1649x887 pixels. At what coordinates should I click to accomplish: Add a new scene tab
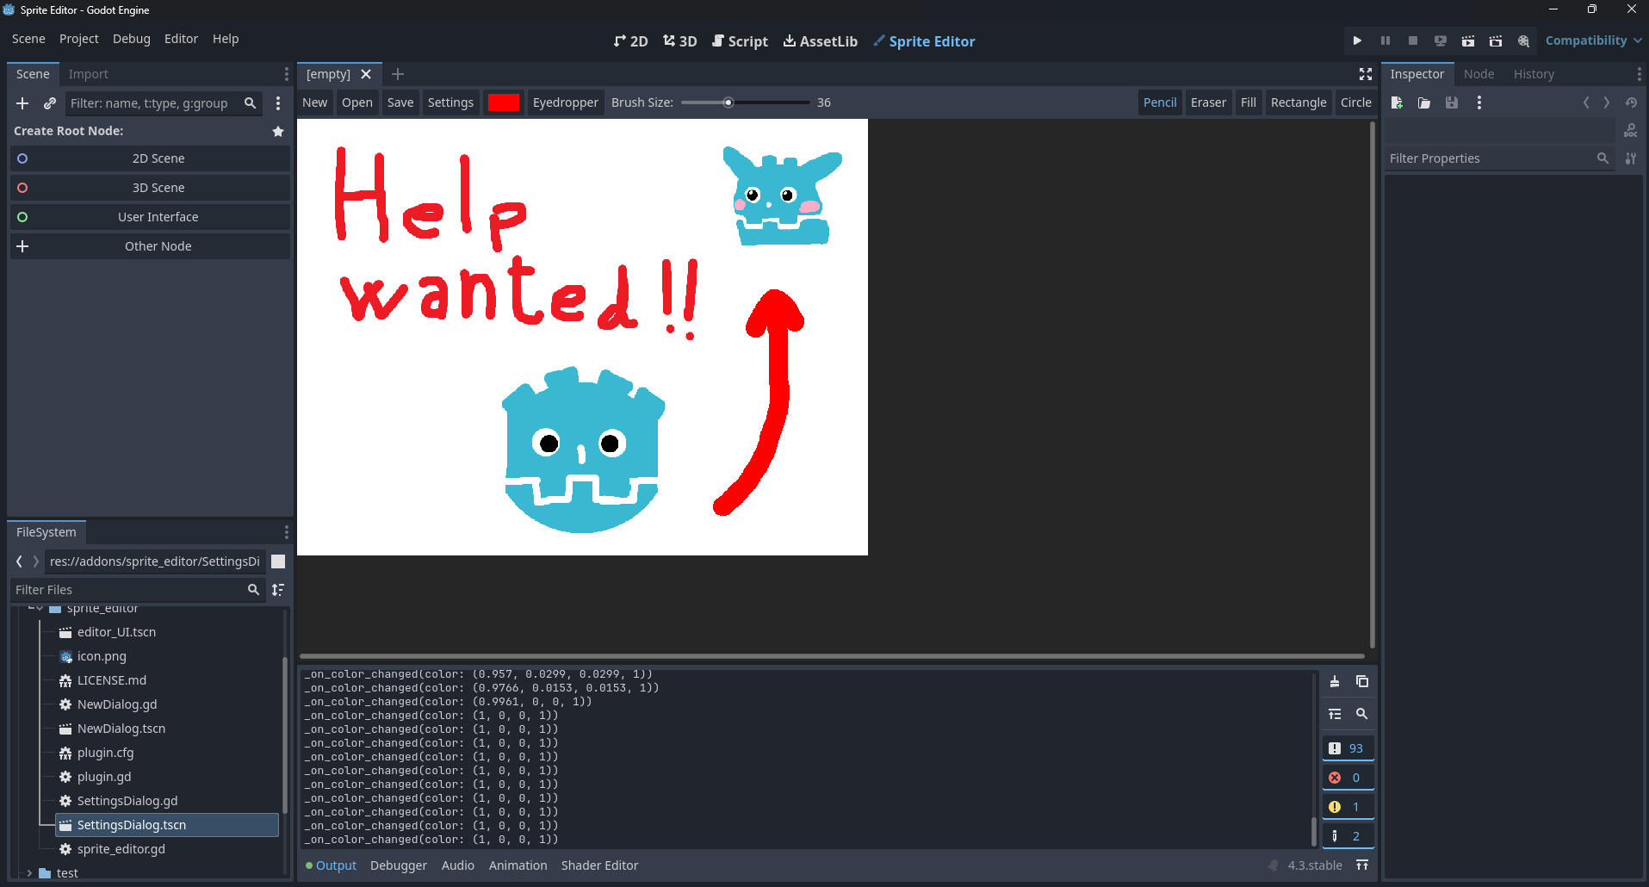(x=398, y=74)
